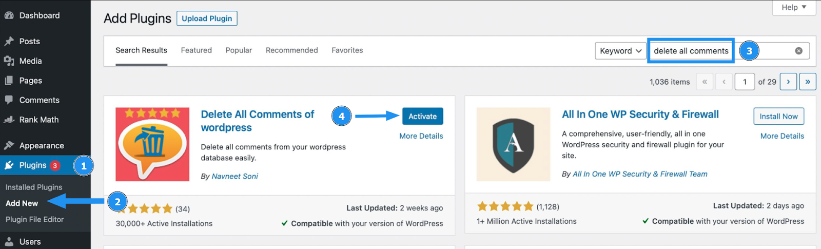Visit author Navneet Soni's link
This screenshot has height=249, width=821.
tap(235, 176)
